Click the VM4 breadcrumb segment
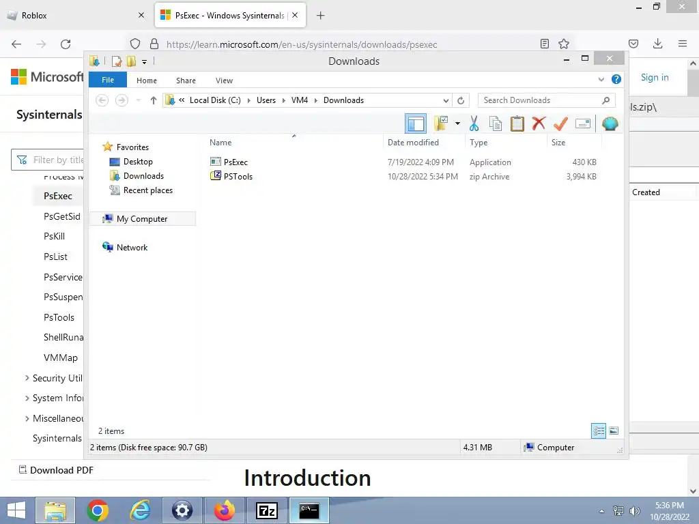This screenshot has height=524, width=699. tap(300, 100)
